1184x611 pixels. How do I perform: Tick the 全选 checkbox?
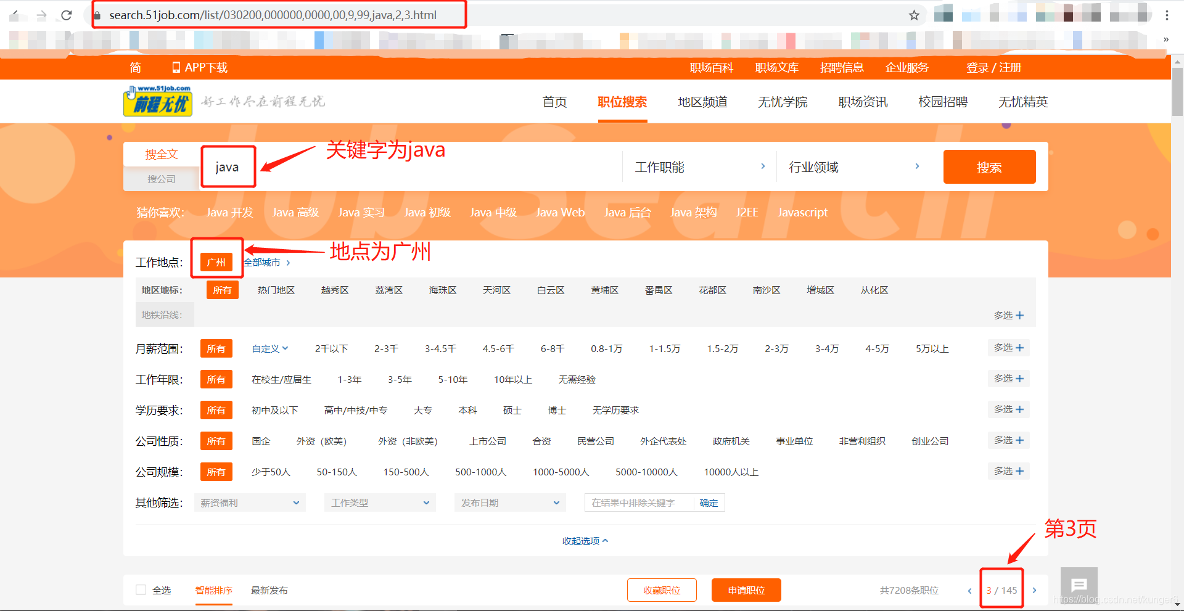coord(141,589)
